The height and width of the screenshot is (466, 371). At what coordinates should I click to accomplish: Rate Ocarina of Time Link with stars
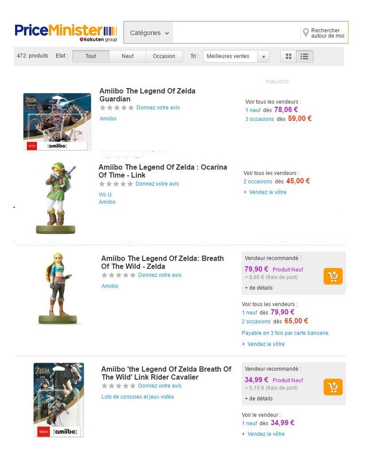116,184
